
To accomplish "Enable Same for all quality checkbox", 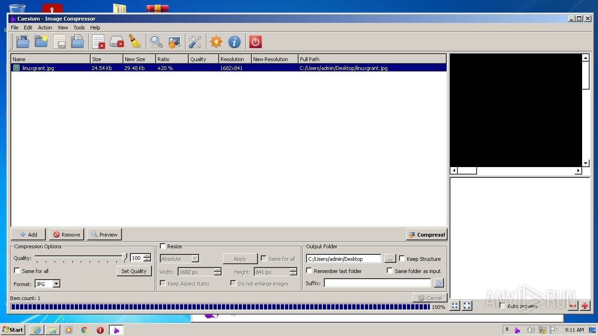I will [x=17, y=271].
